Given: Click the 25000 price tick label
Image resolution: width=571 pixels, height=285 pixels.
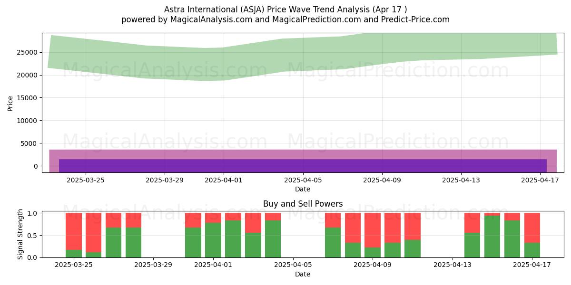Looking at the screenshot, I should [x=27, y=53].
